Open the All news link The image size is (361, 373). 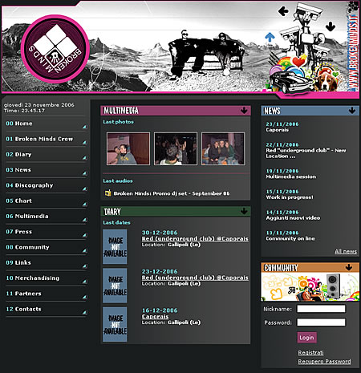[x=346, y=251]
